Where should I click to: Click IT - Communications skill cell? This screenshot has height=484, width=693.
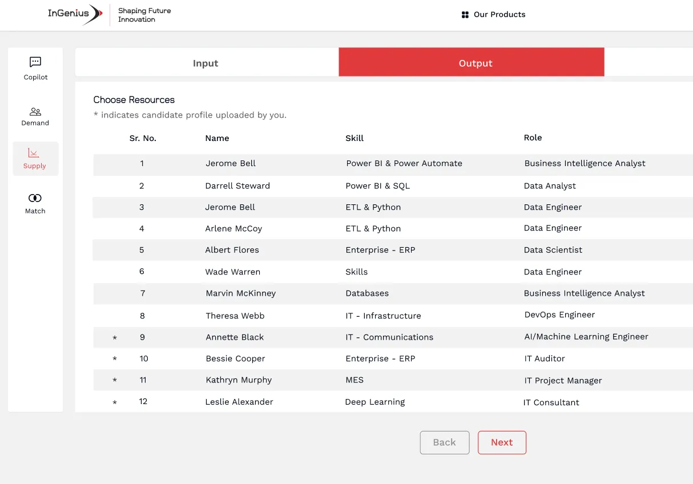(389, 337)
